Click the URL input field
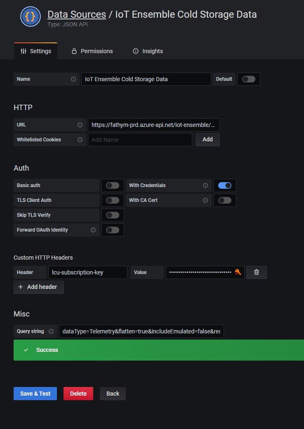 pyautogui.click(x=153, y=125)
